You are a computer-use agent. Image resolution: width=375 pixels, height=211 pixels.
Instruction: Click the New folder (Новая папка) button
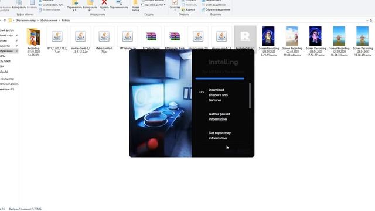135,6
